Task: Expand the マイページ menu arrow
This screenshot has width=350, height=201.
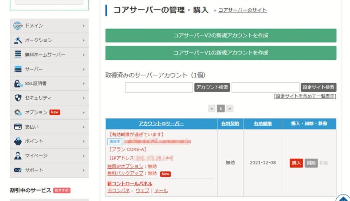Action: (84, 156)
